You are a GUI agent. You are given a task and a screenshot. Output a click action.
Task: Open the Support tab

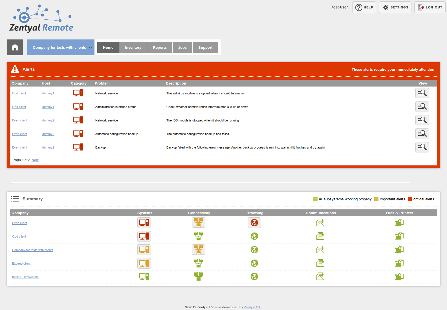pos(205,47)
